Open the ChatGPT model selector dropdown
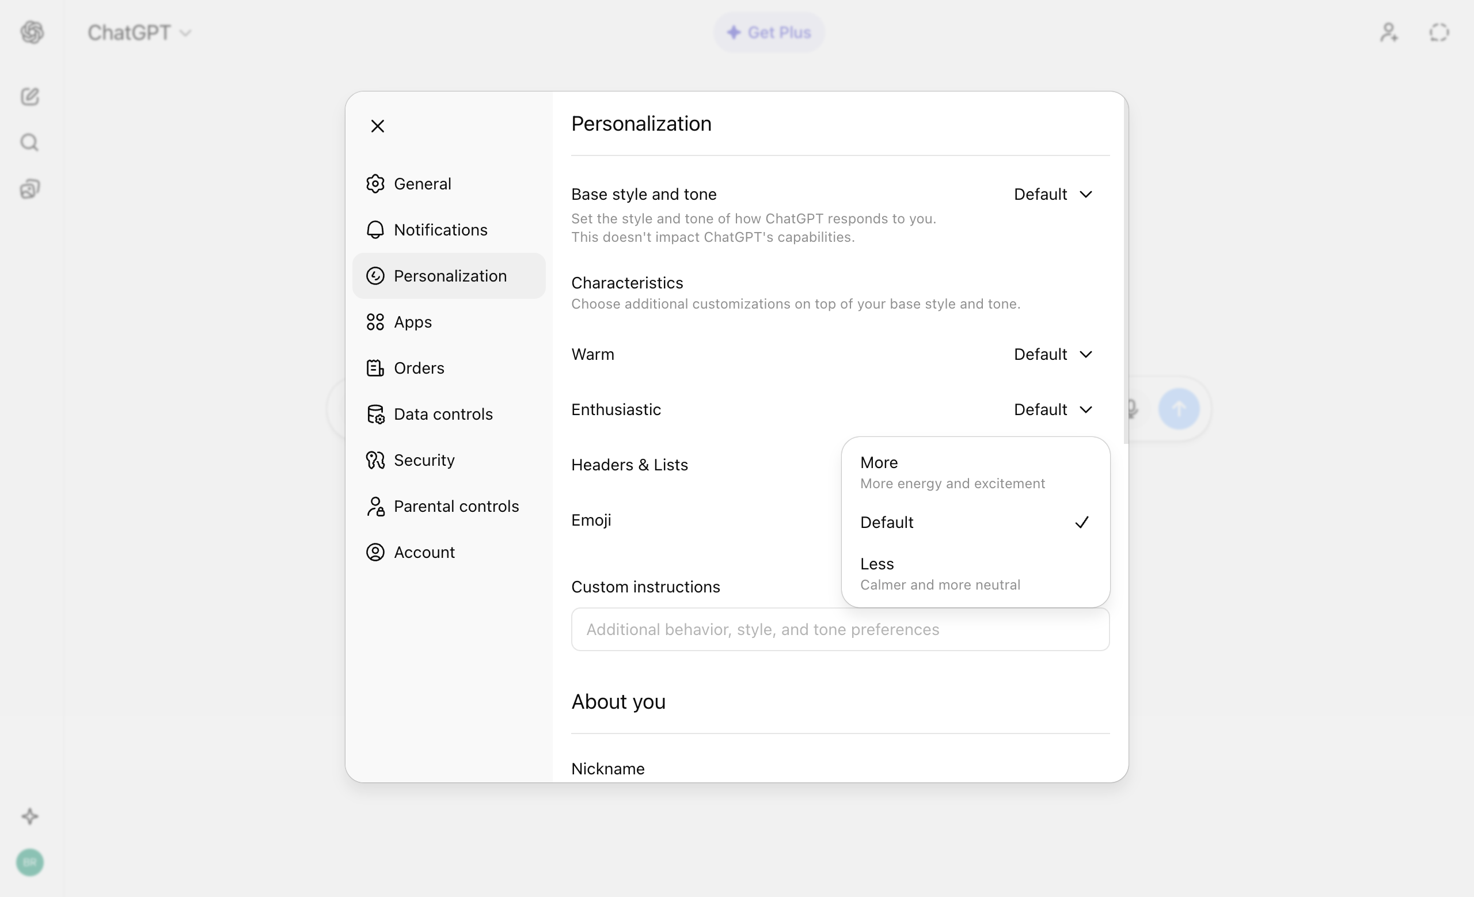This screenshot has height=897, width=1474. pyautogui.click(x=139, y=32)
